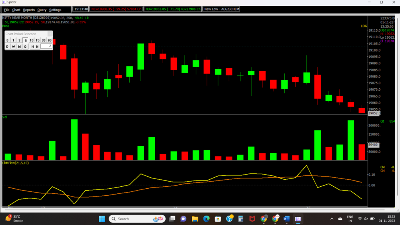400x225 pixels.
Task: Open the Chart menu
Action: coord(16,9)
